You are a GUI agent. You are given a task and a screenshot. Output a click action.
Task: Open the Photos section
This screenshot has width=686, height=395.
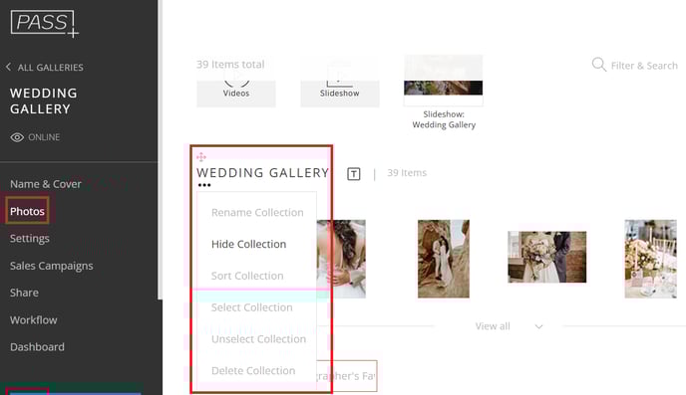(27, 211)
